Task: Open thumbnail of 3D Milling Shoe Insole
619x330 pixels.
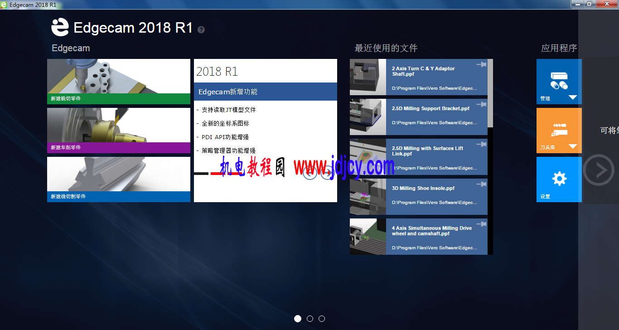Action: click(x=368, y=197)
